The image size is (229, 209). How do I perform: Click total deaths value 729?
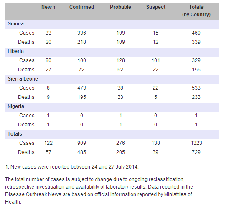[196, 152]
